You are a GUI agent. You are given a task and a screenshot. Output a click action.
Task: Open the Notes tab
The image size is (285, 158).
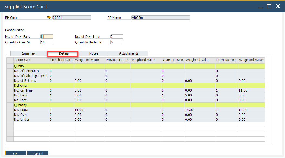click(93, 53)
